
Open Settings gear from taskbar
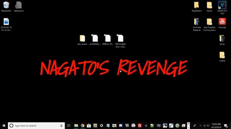coord(101,125)
